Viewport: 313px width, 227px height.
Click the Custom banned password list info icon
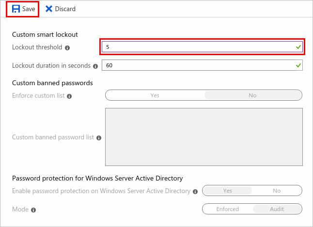[99, 138]
